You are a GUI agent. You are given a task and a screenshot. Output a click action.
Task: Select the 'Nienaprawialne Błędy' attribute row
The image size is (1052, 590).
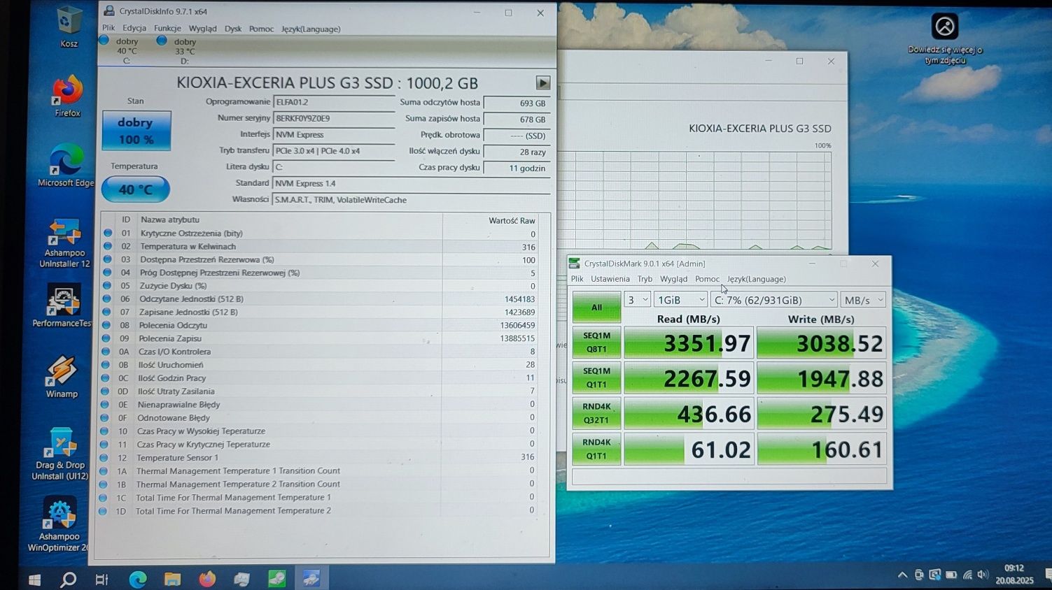coord(319,404)
